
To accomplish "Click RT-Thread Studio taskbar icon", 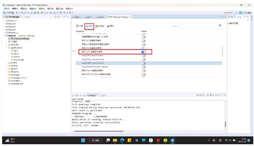I will tap(172, 140).
